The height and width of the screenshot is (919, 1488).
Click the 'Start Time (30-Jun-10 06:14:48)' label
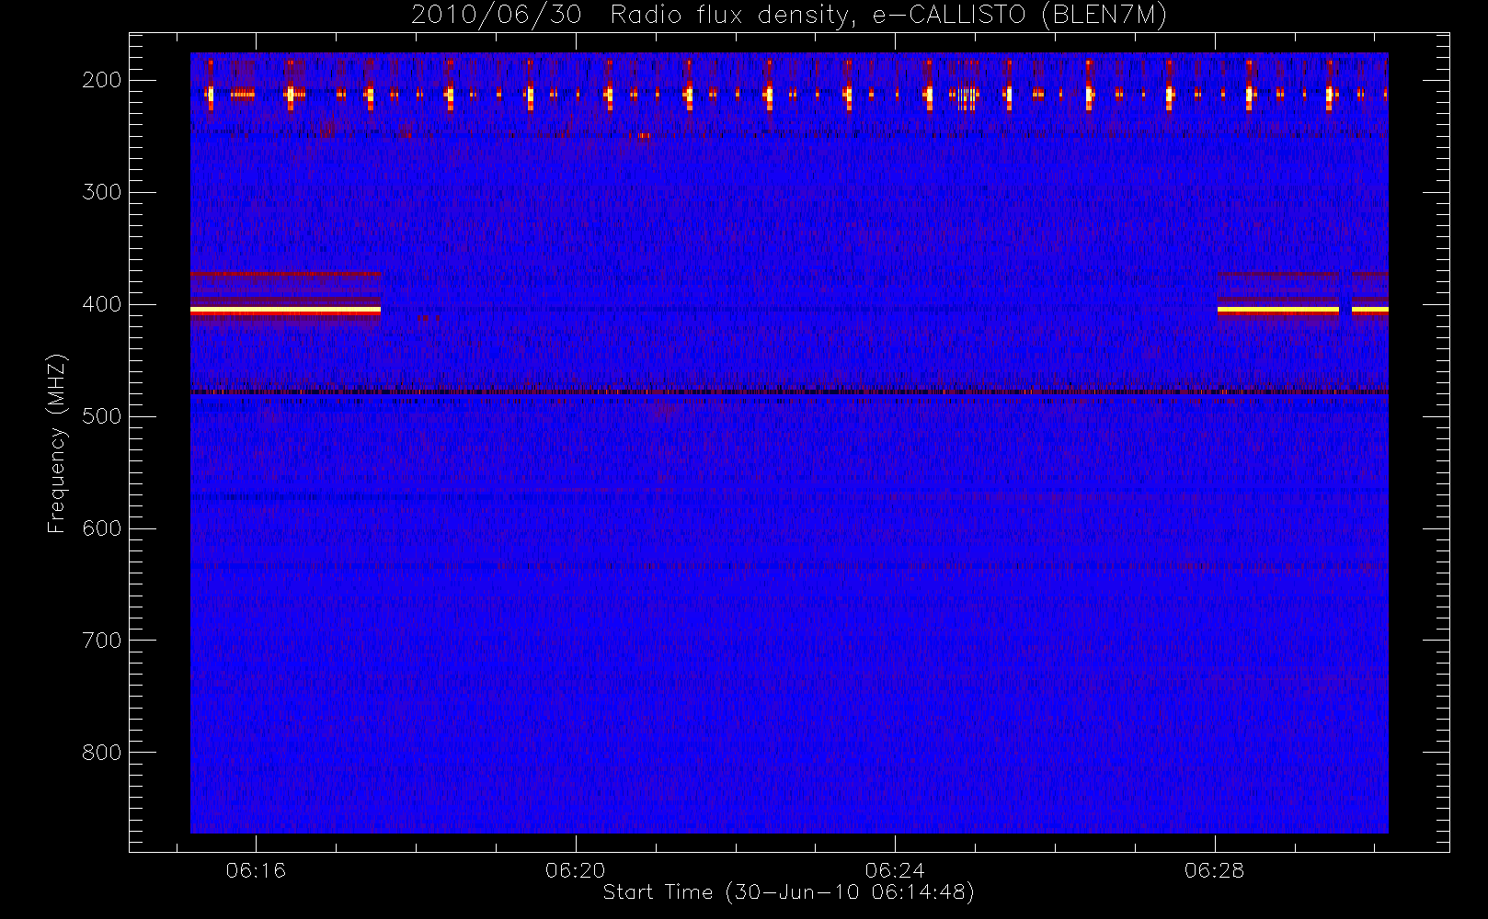(x=788, y=892)
